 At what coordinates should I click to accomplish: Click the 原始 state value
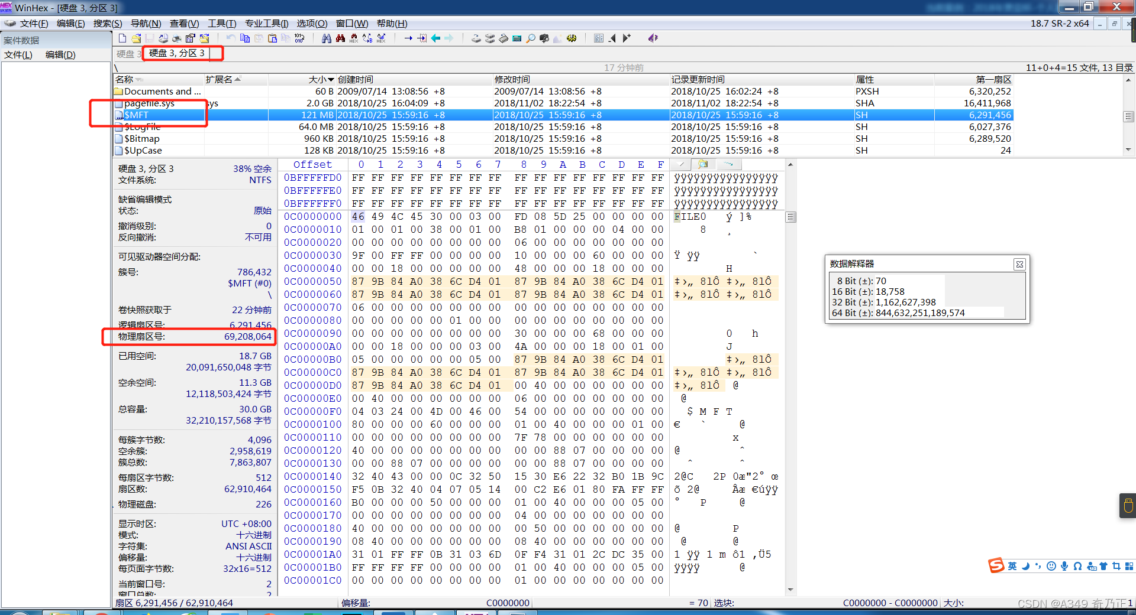(x=263, y=211)
